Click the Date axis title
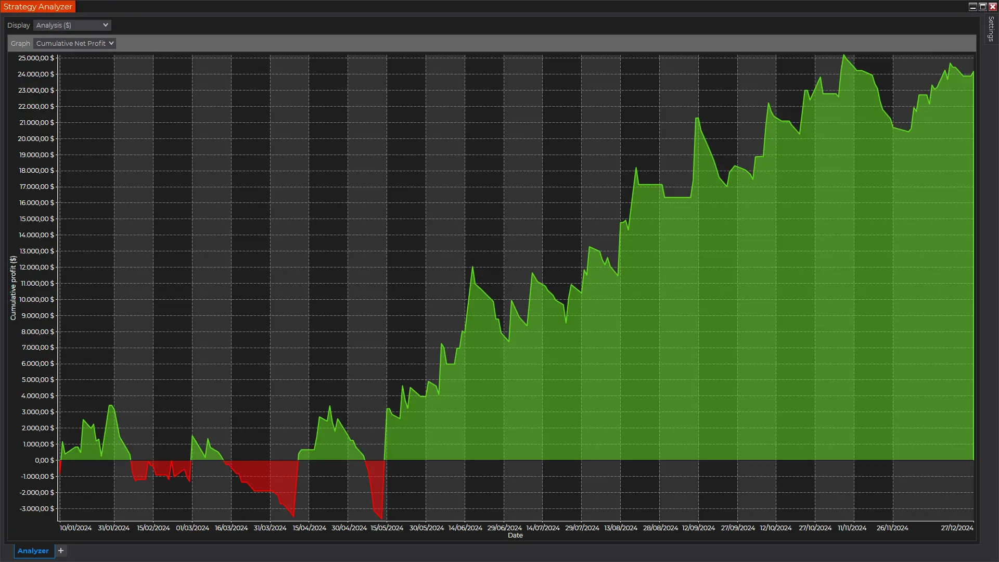Screen dimensions: 999x562 (515, 535)
